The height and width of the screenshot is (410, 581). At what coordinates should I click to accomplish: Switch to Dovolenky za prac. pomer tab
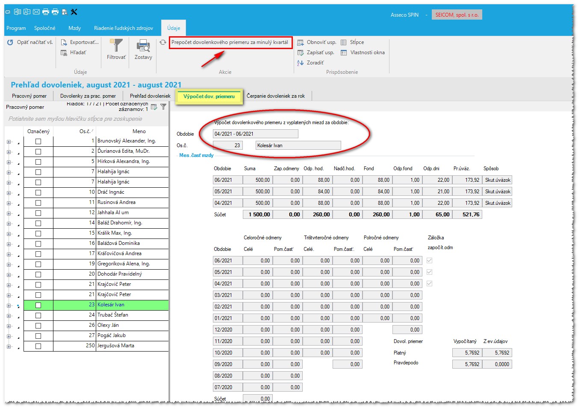tap(88, 96)
